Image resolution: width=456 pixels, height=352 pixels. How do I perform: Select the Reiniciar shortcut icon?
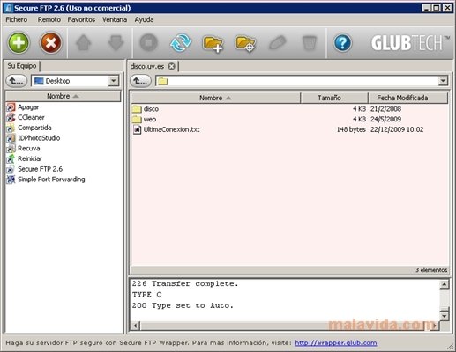[11, 158]
